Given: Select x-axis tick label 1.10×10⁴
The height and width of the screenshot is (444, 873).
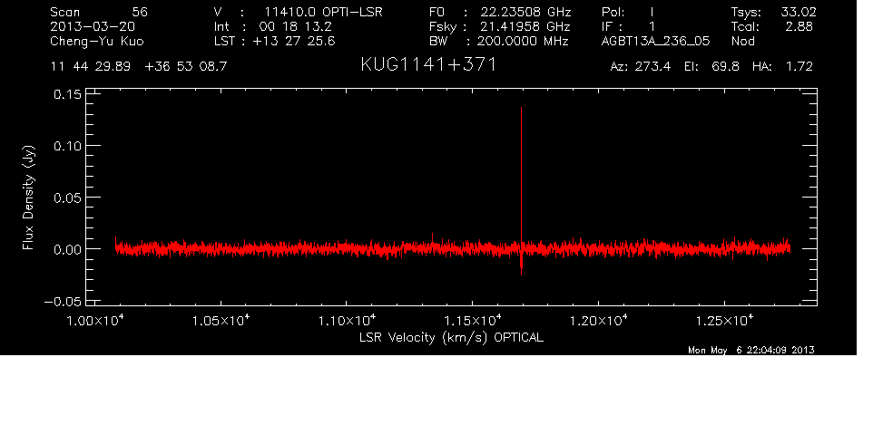Looking at the screenshot, I should click(347, 320).
